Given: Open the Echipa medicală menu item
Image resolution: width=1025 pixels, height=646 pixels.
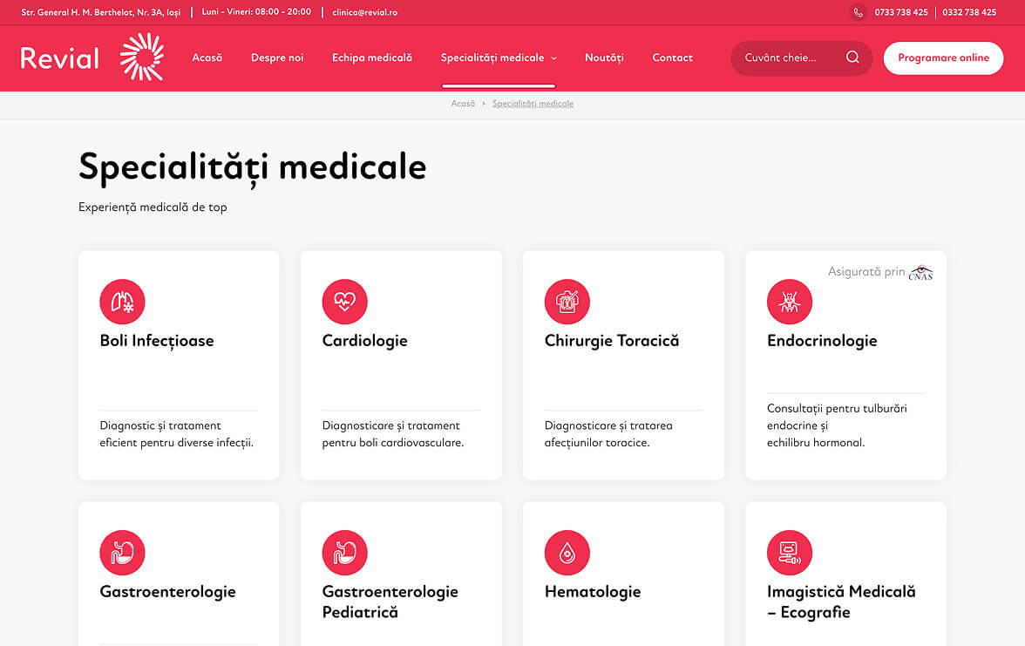Looking at the screenshot, I should coord(372,58).
